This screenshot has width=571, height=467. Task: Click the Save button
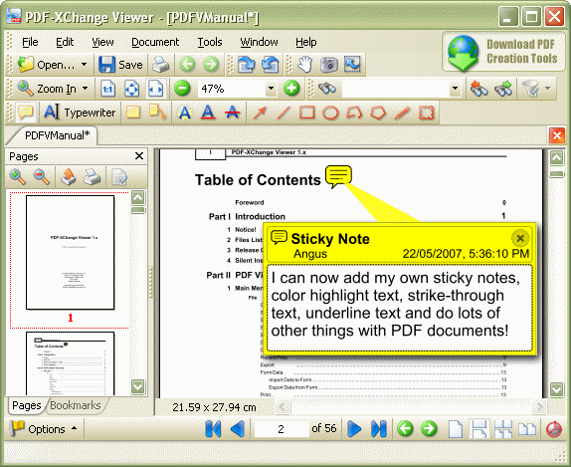[121, 65]
